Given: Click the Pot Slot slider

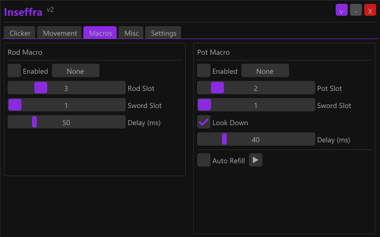Looking at the screenshot, I should click(256, 88).
